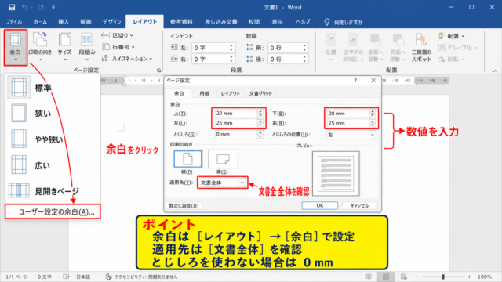Click the 左 indent input field
The image size is (502, 282).
coord(213,48)
